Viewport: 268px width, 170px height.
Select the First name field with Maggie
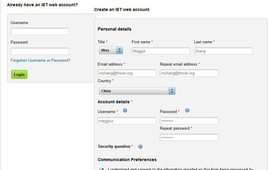click(x=161, y=51)
